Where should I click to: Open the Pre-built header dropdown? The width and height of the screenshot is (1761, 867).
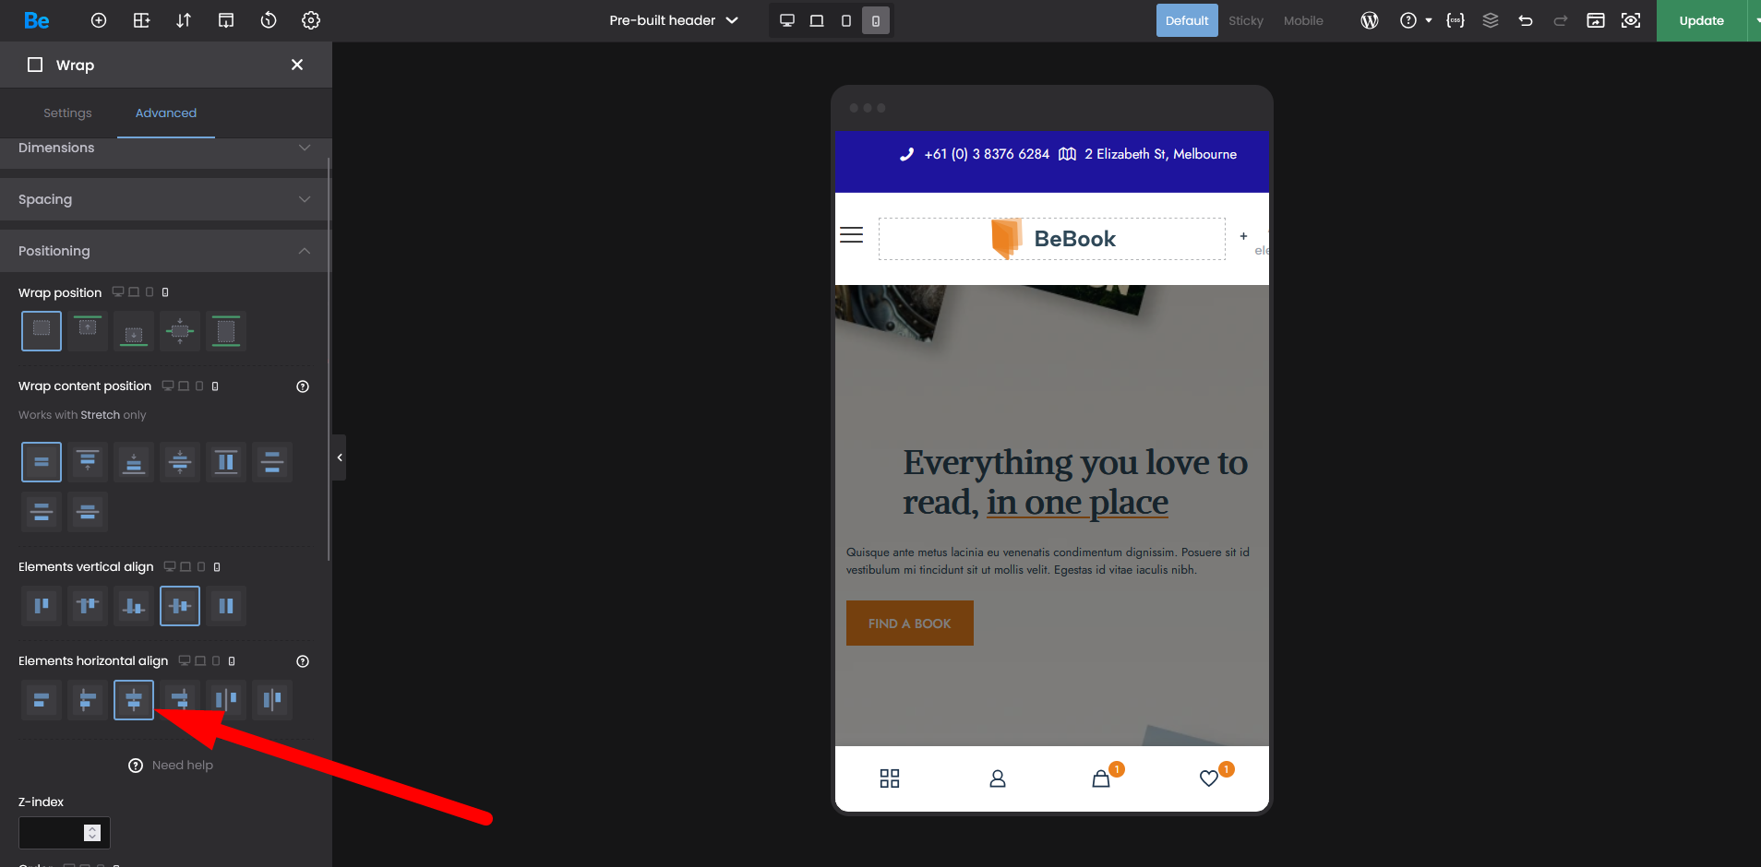click(674, 20)
